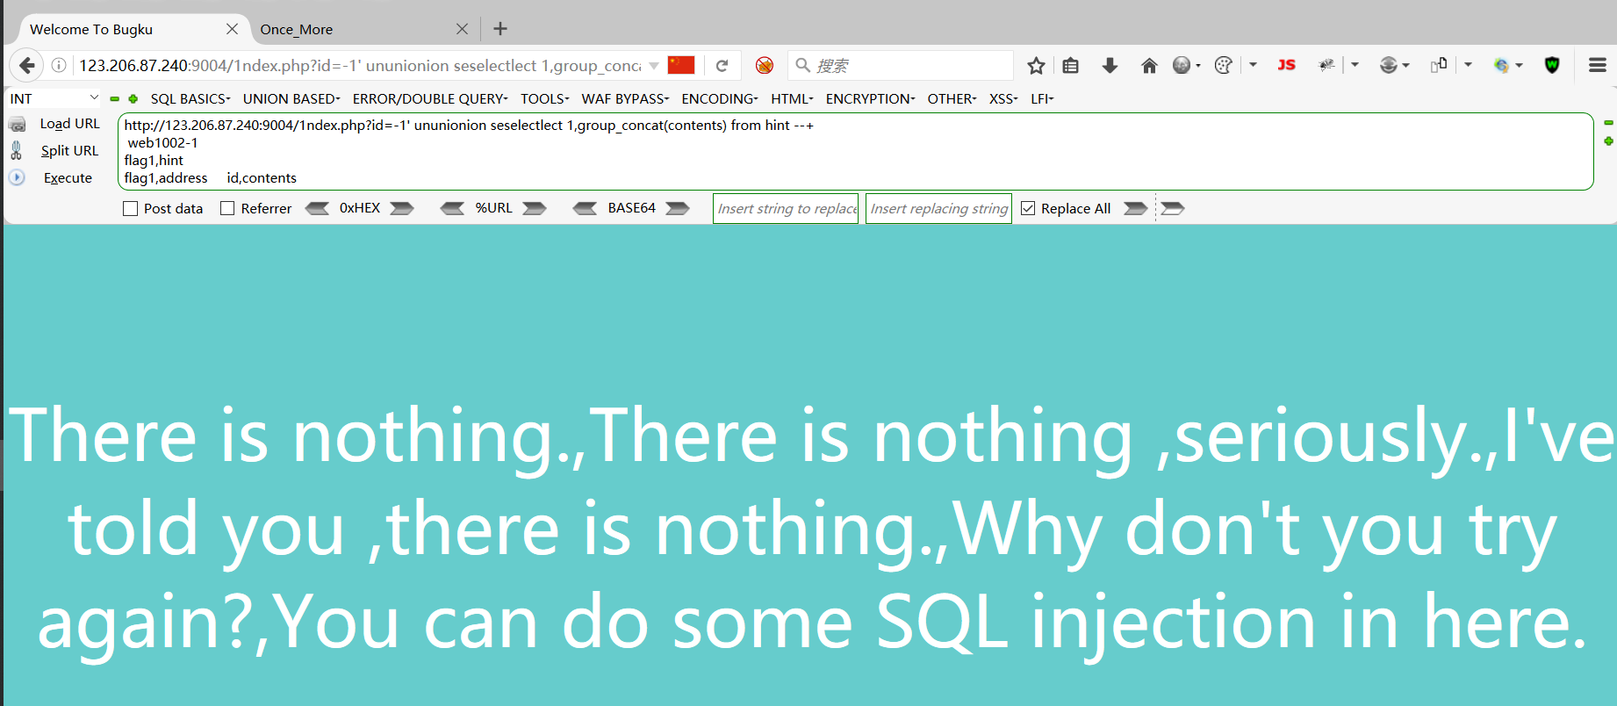Click the Split URL scissors icon
Image resolution: width=1617 pixels, height=706 pixels.
(x=16, y=150)
